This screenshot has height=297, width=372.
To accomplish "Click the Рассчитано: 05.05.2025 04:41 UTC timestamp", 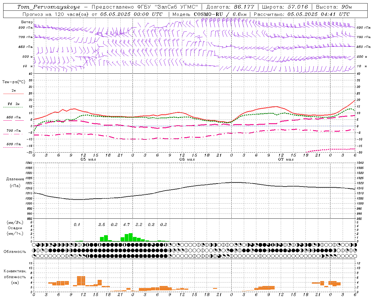I will 302,14.
